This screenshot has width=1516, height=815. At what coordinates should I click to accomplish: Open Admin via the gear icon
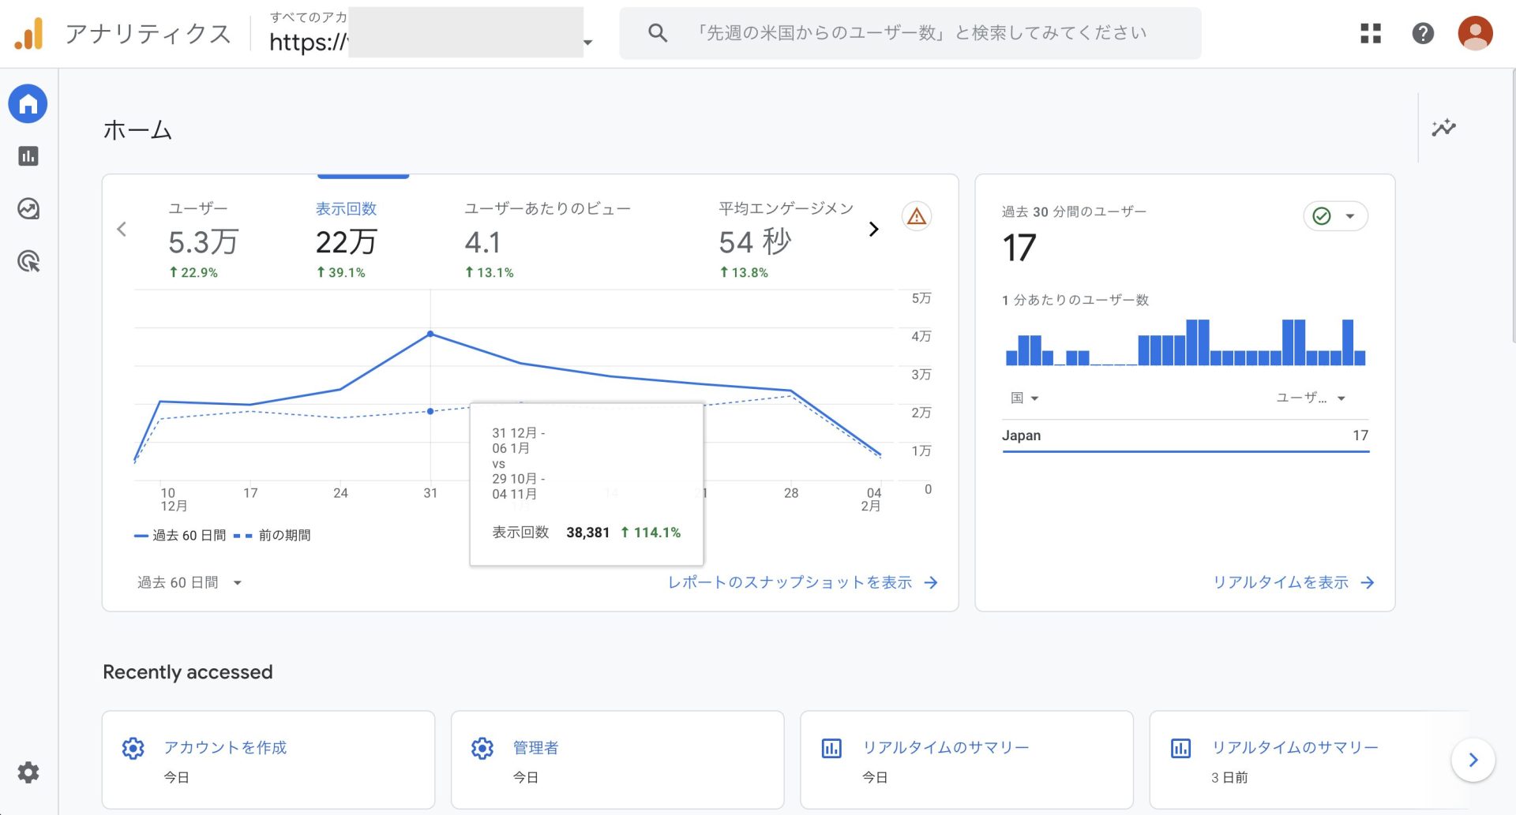point(28,772)
